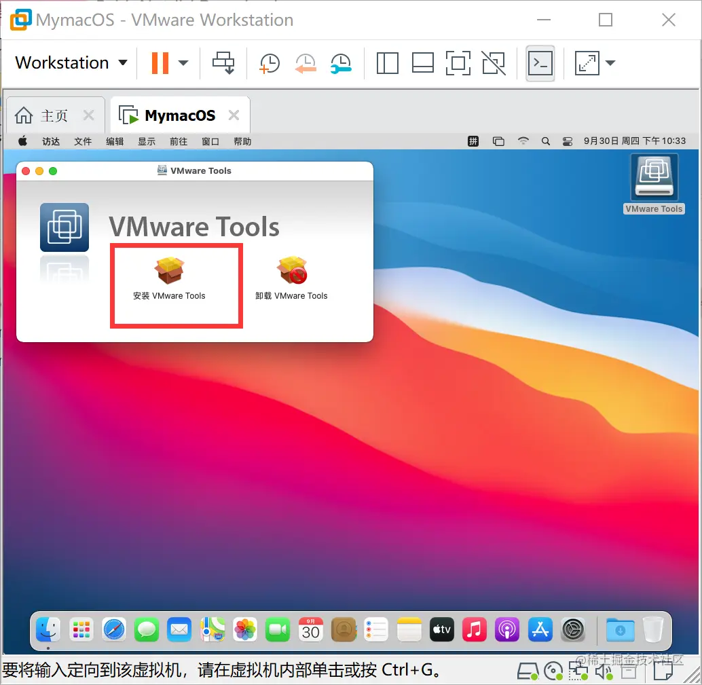Open the 文件 menu
702x685 pixels.
pyautogui.click(x=83, y=141)
